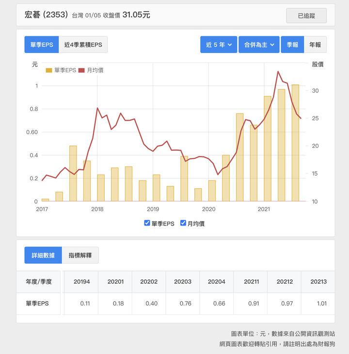
Task: Click the 20194 column header in table
Action: point(81,282)
